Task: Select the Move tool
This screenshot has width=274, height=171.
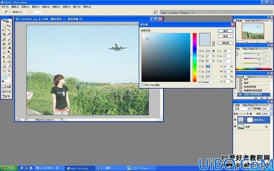Action: coord(9,26)
